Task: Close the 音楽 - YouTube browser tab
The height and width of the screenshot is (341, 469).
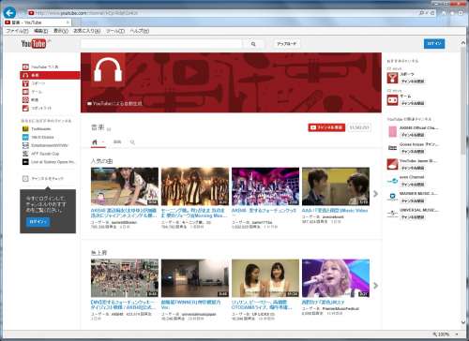Action: tap(68, 22)
